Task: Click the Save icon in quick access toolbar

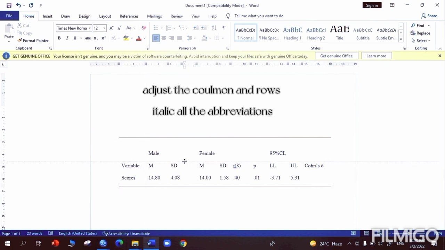Action: pos(9,5)
